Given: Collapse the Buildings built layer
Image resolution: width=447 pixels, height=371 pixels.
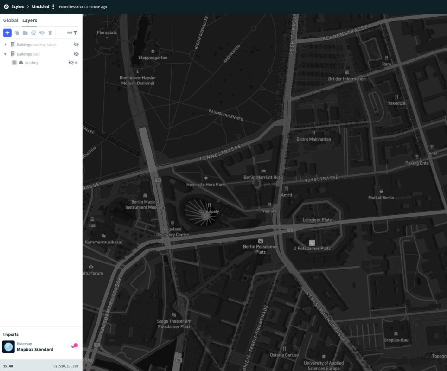Looking at the screenshot, I should click(x=6, y=54).
